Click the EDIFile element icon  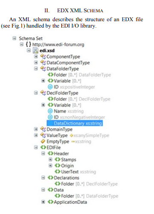coord(43,147)
